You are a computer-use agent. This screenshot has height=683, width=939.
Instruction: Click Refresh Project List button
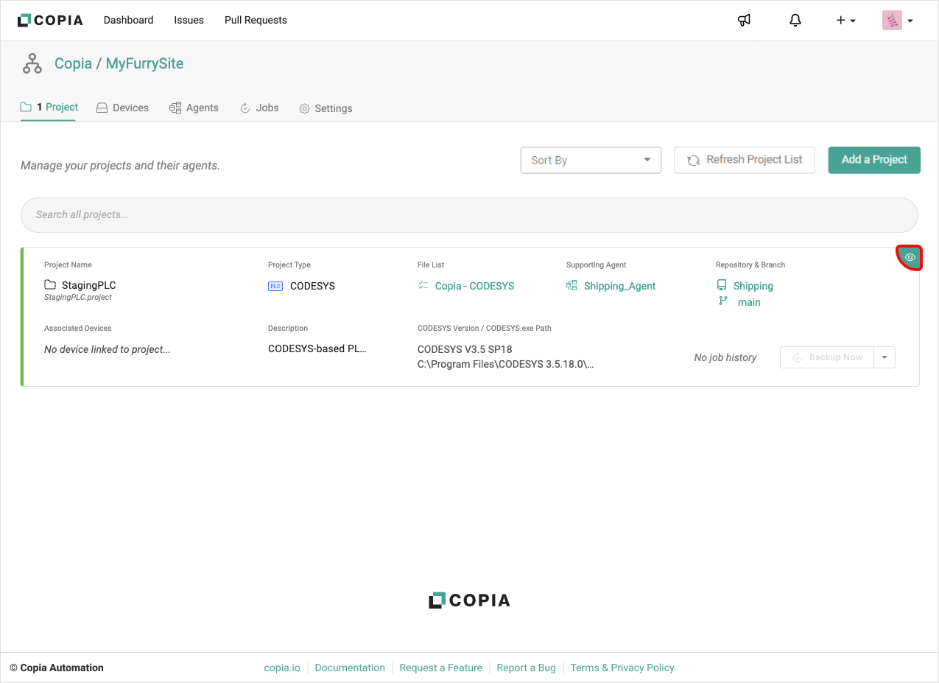pos(744,160)
